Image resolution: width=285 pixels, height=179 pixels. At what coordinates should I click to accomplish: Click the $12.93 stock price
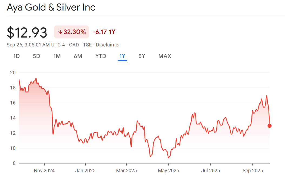pos(27,32)
